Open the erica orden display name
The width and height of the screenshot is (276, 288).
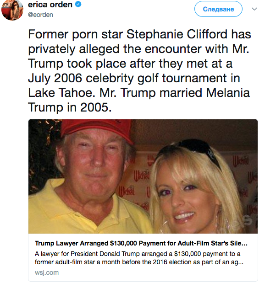pos(50,5)
